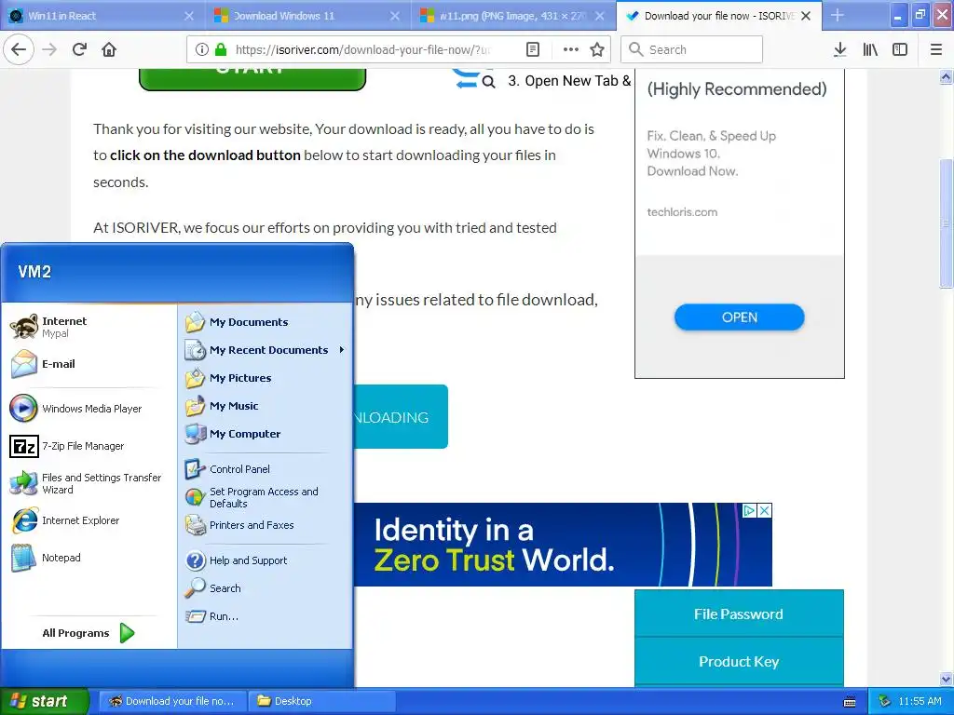Open Set Program Access and Defaults
The height and width of the screenshot is (715, 954).
[266, 497]
